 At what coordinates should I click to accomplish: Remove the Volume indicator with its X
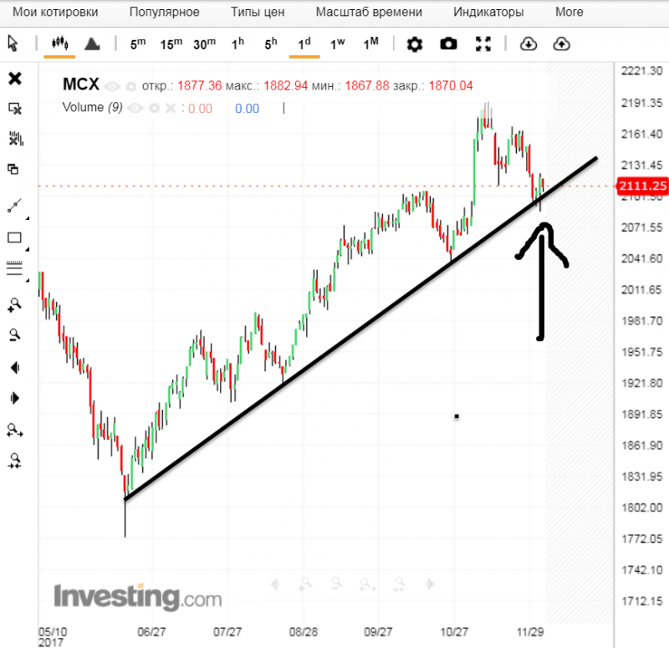click(170, 108)
